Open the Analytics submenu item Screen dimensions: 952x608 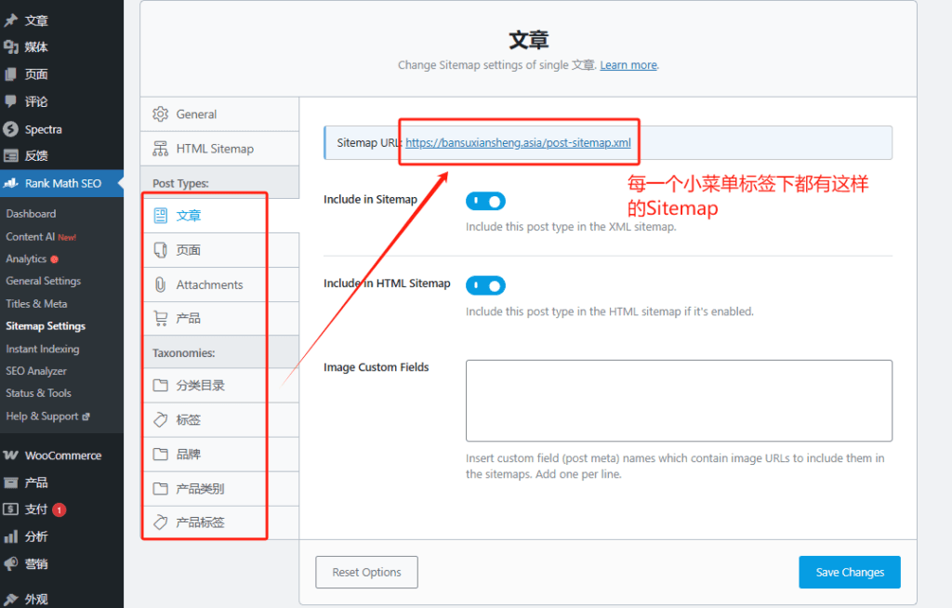pos(26,258)
